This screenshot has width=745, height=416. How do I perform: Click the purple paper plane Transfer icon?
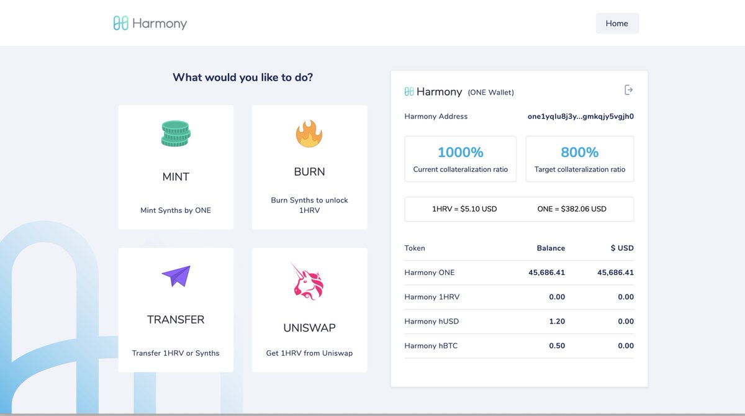click(176, 276)
